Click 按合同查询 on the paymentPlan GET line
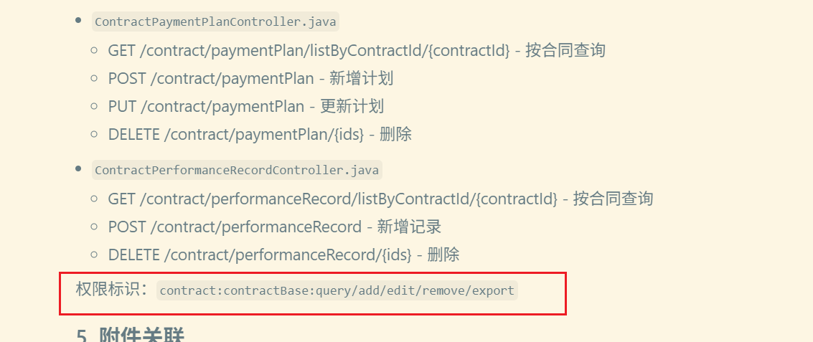Viewport: 813px width, 342px height. (x=565, y=51)
